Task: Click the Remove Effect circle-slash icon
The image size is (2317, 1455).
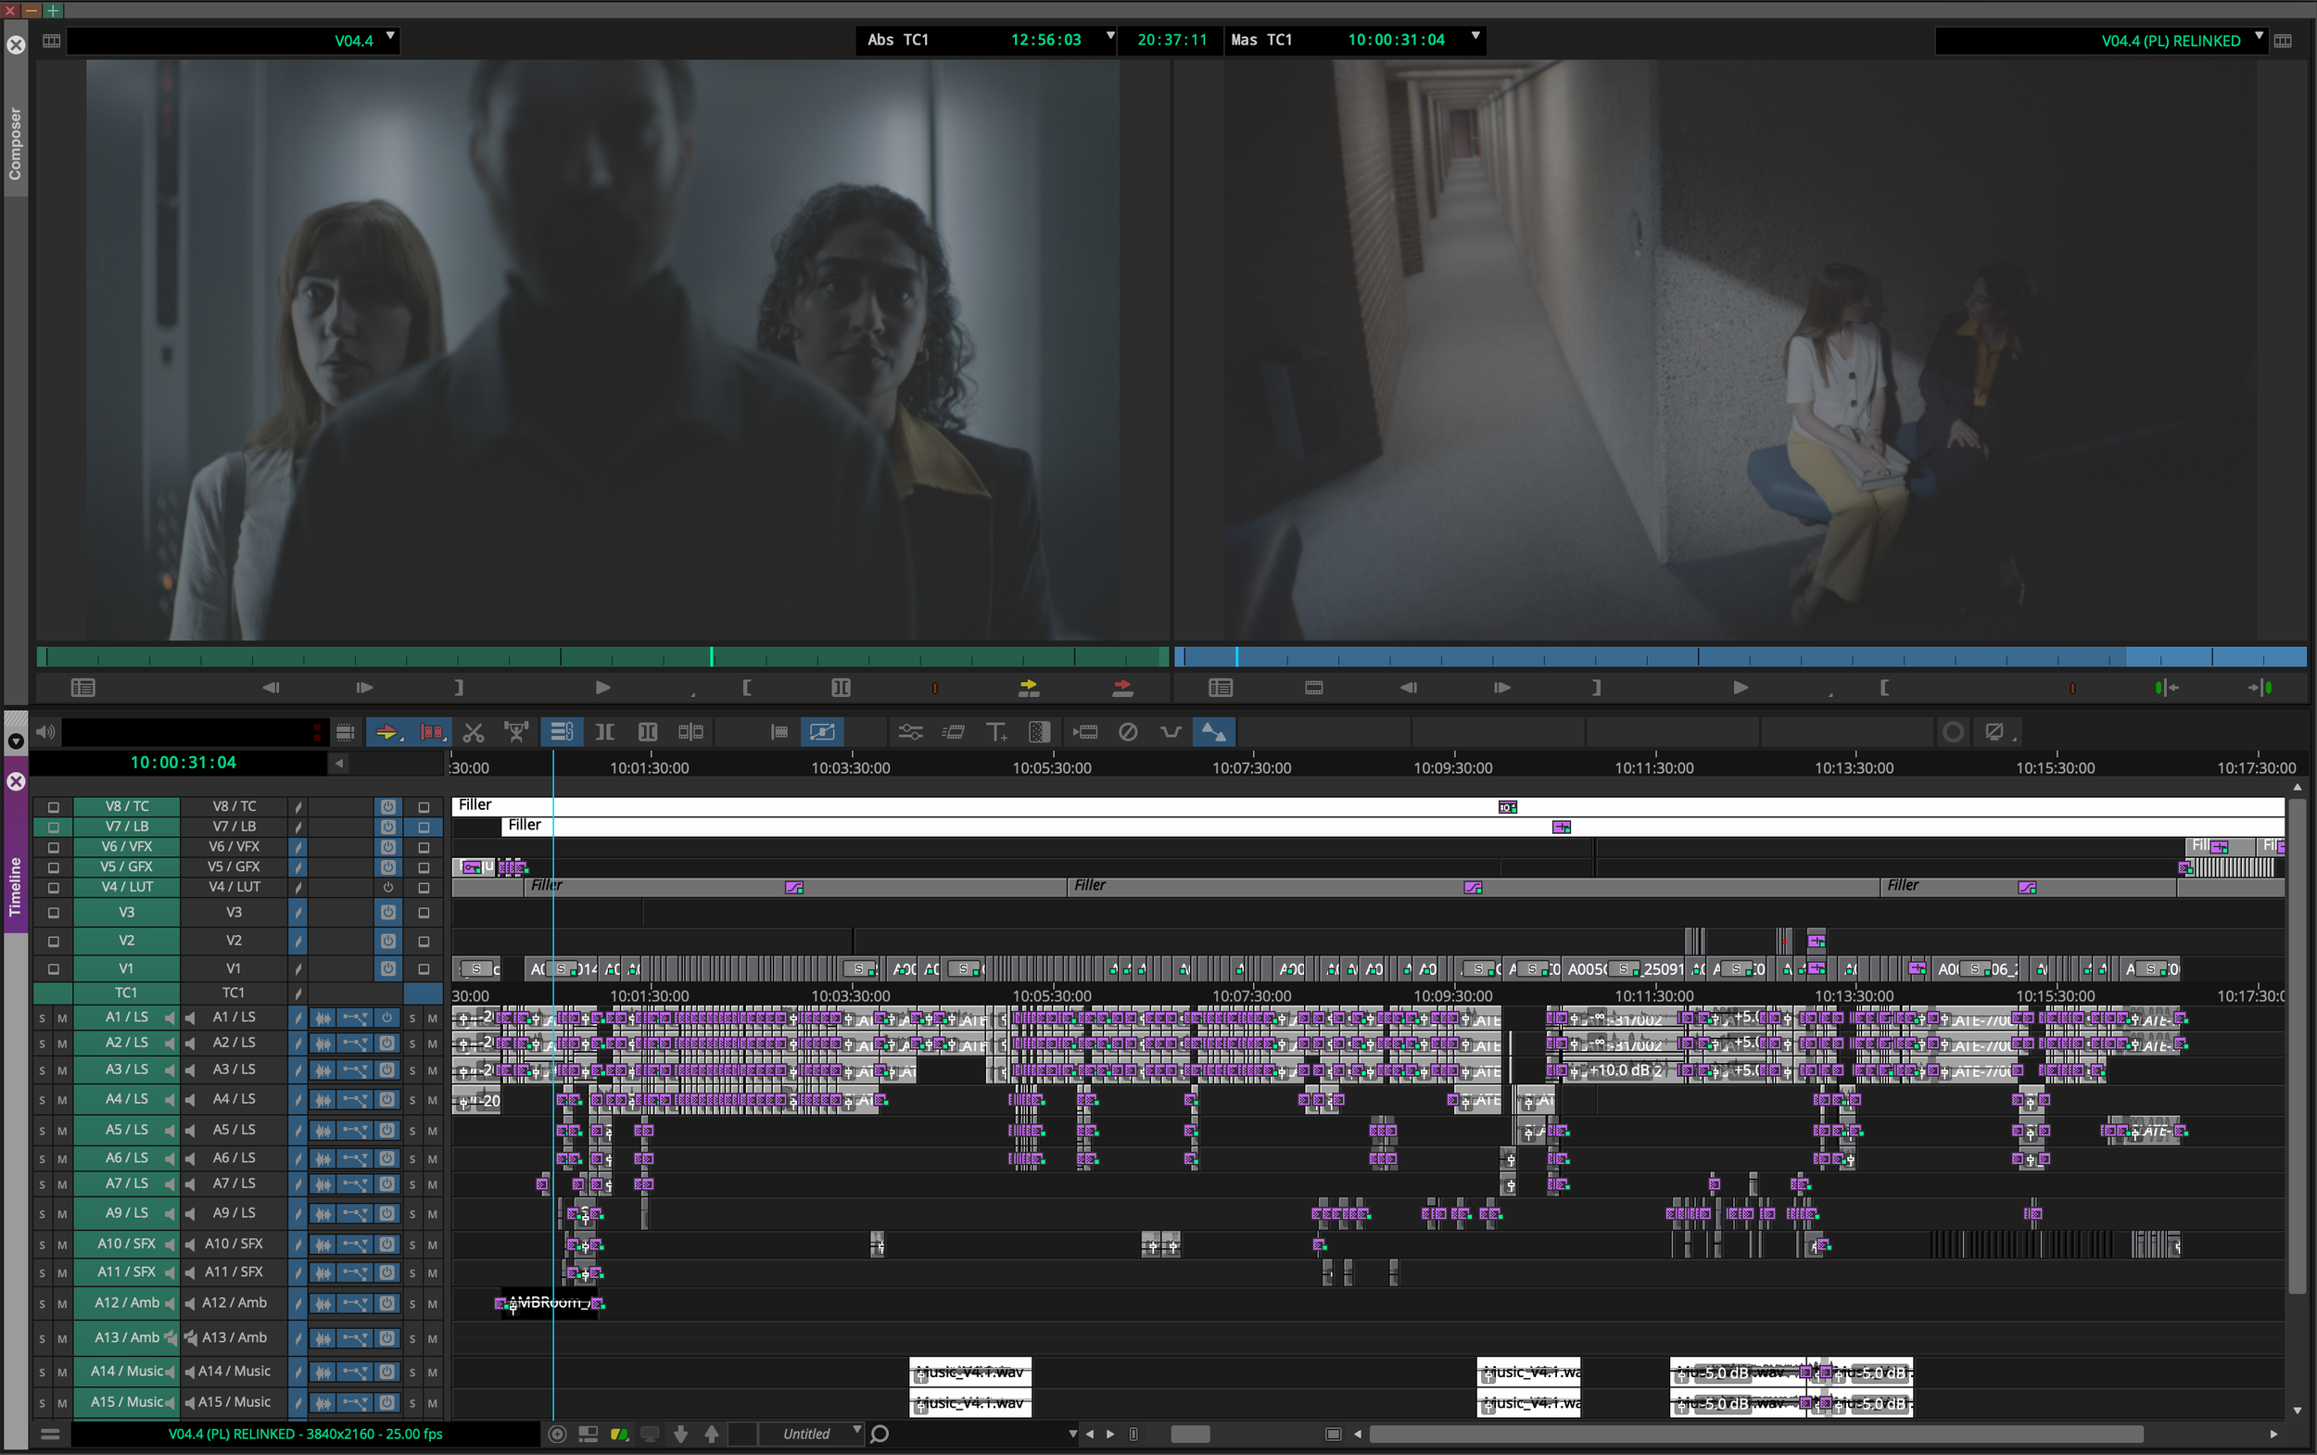Action: click(1128, 732)
